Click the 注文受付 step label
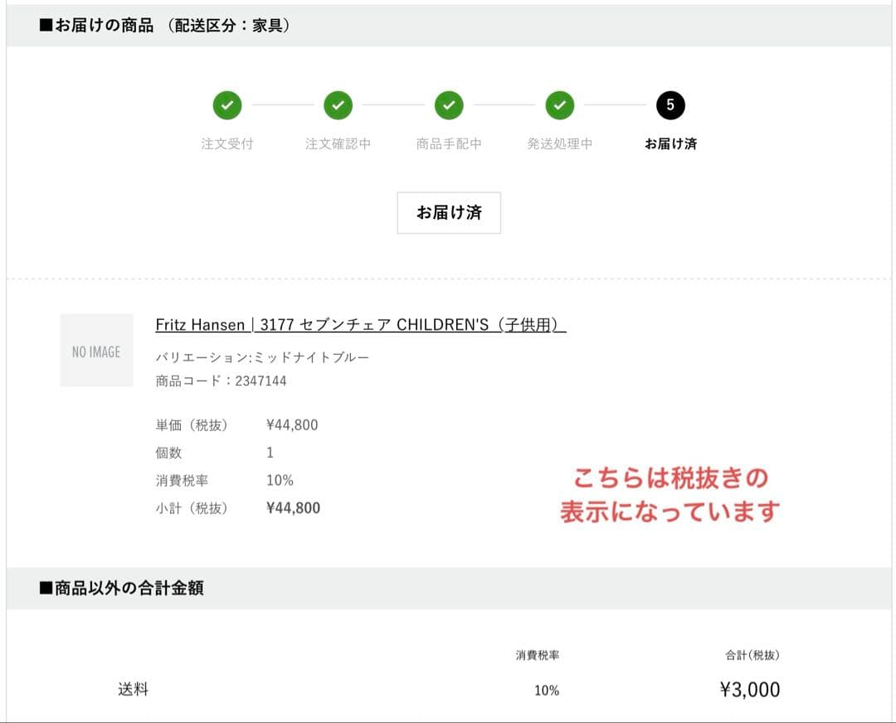Screen dimensions: 896x723 coord(226,143)
